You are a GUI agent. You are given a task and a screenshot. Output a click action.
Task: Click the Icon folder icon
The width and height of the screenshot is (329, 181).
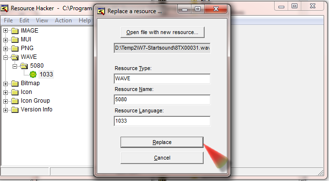click(x=15, y=92)
